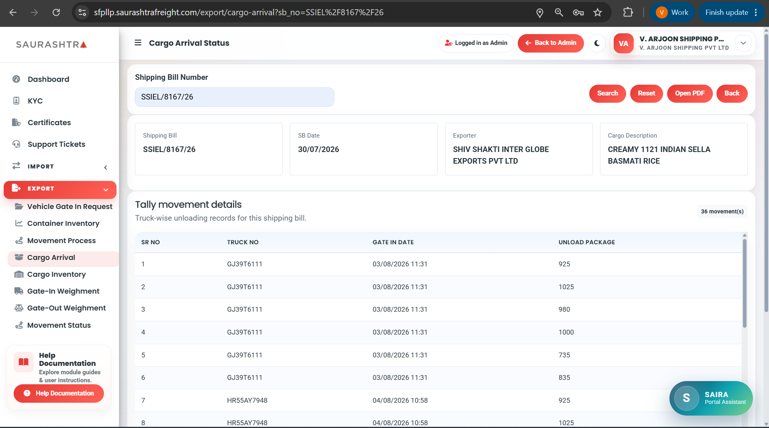Image resolution: width=769 pixels, height=428 pixels.
Task: Click the Saurashtra logo
Action: pos(51,45)
